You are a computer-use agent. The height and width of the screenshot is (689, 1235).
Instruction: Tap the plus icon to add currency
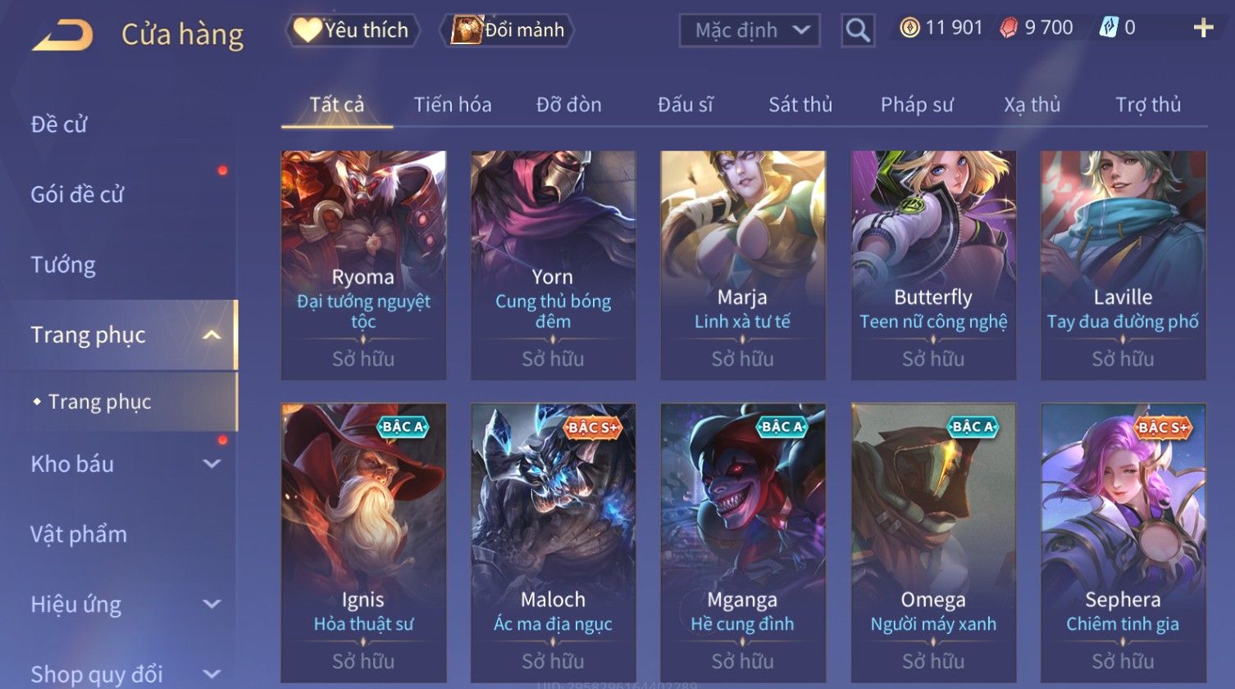(x=1203, y=28)
